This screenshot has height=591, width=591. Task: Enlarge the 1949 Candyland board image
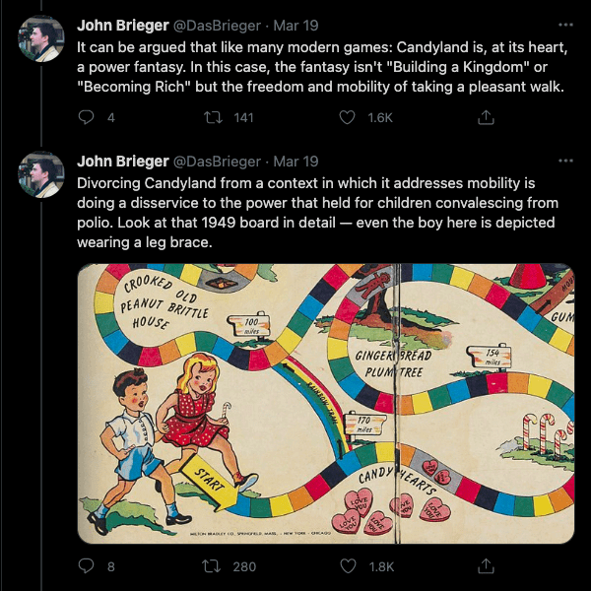(x=325, y=404)
